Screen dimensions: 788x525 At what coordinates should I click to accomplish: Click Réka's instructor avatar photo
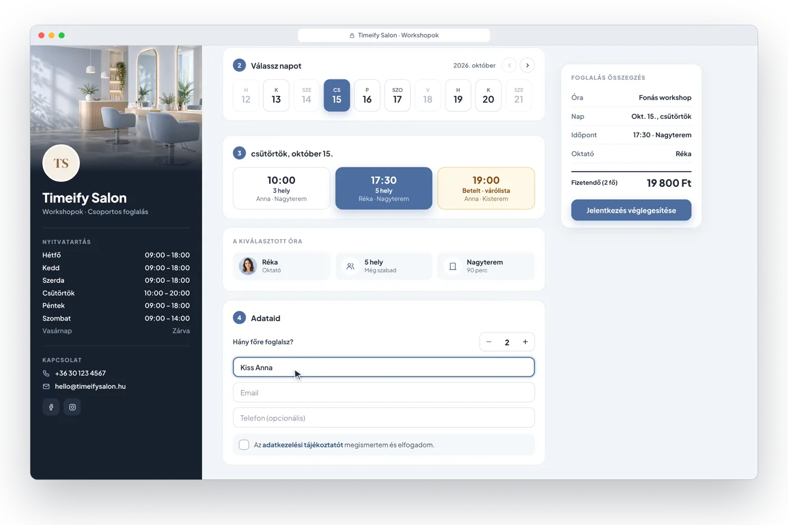tap(248, 266)
